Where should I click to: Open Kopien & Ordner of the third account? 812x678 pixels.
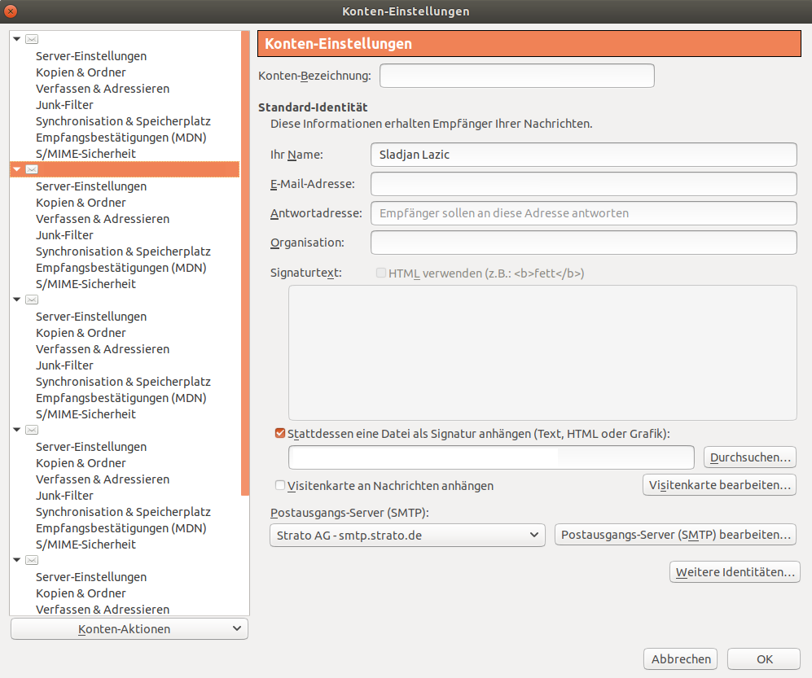(x=81, y=333)
